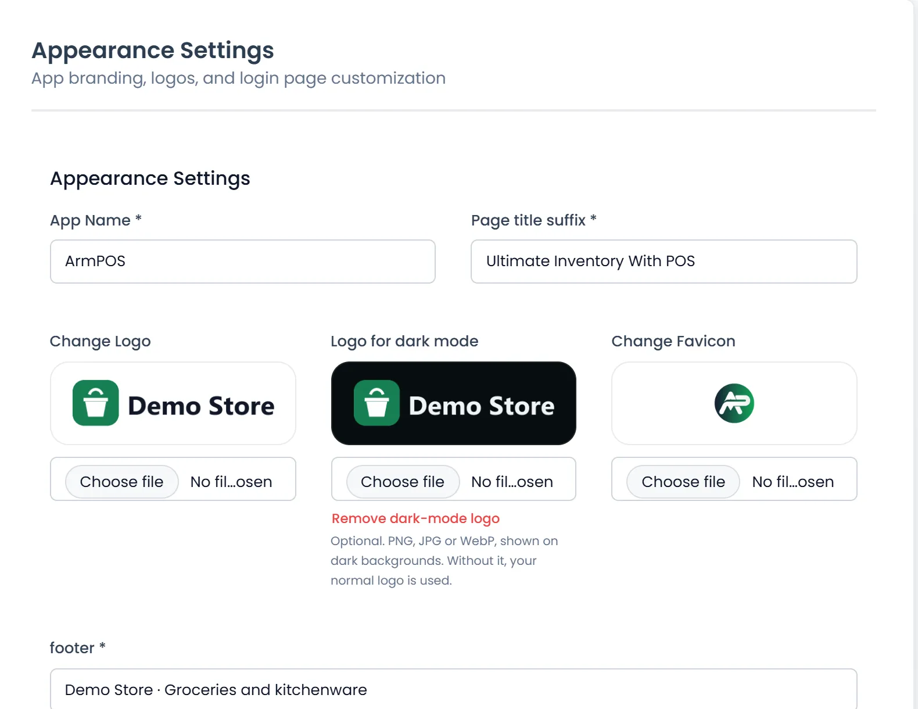Screen dimensions: 918x709
Task: Click the green bag icon in light logo
Action: click(x=96, y=403)
